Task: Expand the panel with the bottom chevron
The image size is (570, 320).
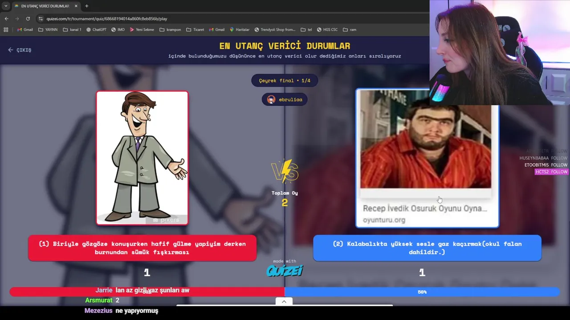Action: (284, 301)
